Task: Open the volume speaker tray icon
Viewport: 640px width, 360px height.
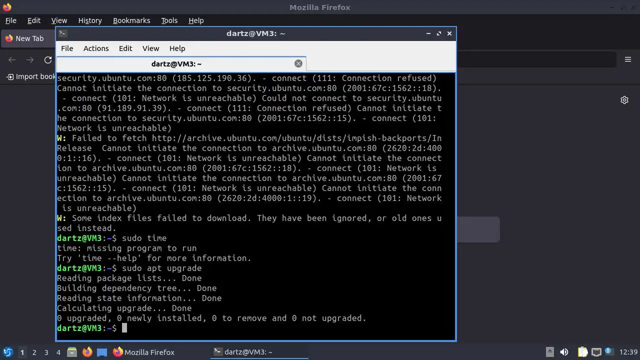Action: coord(564,352)
